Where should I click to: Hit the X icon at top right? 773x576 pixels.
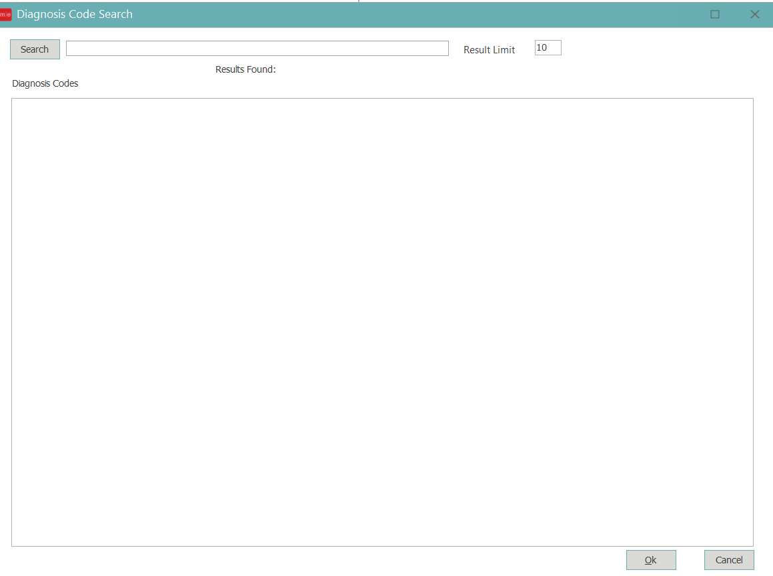click(x=755, y=15)
